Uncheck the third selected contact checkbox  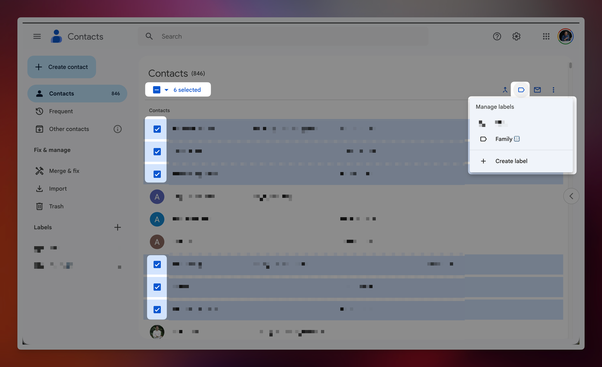coord(157,174)
